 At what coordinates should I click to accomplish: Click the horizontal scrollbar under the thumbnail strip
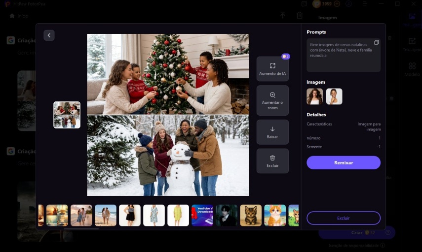(81, 228)
